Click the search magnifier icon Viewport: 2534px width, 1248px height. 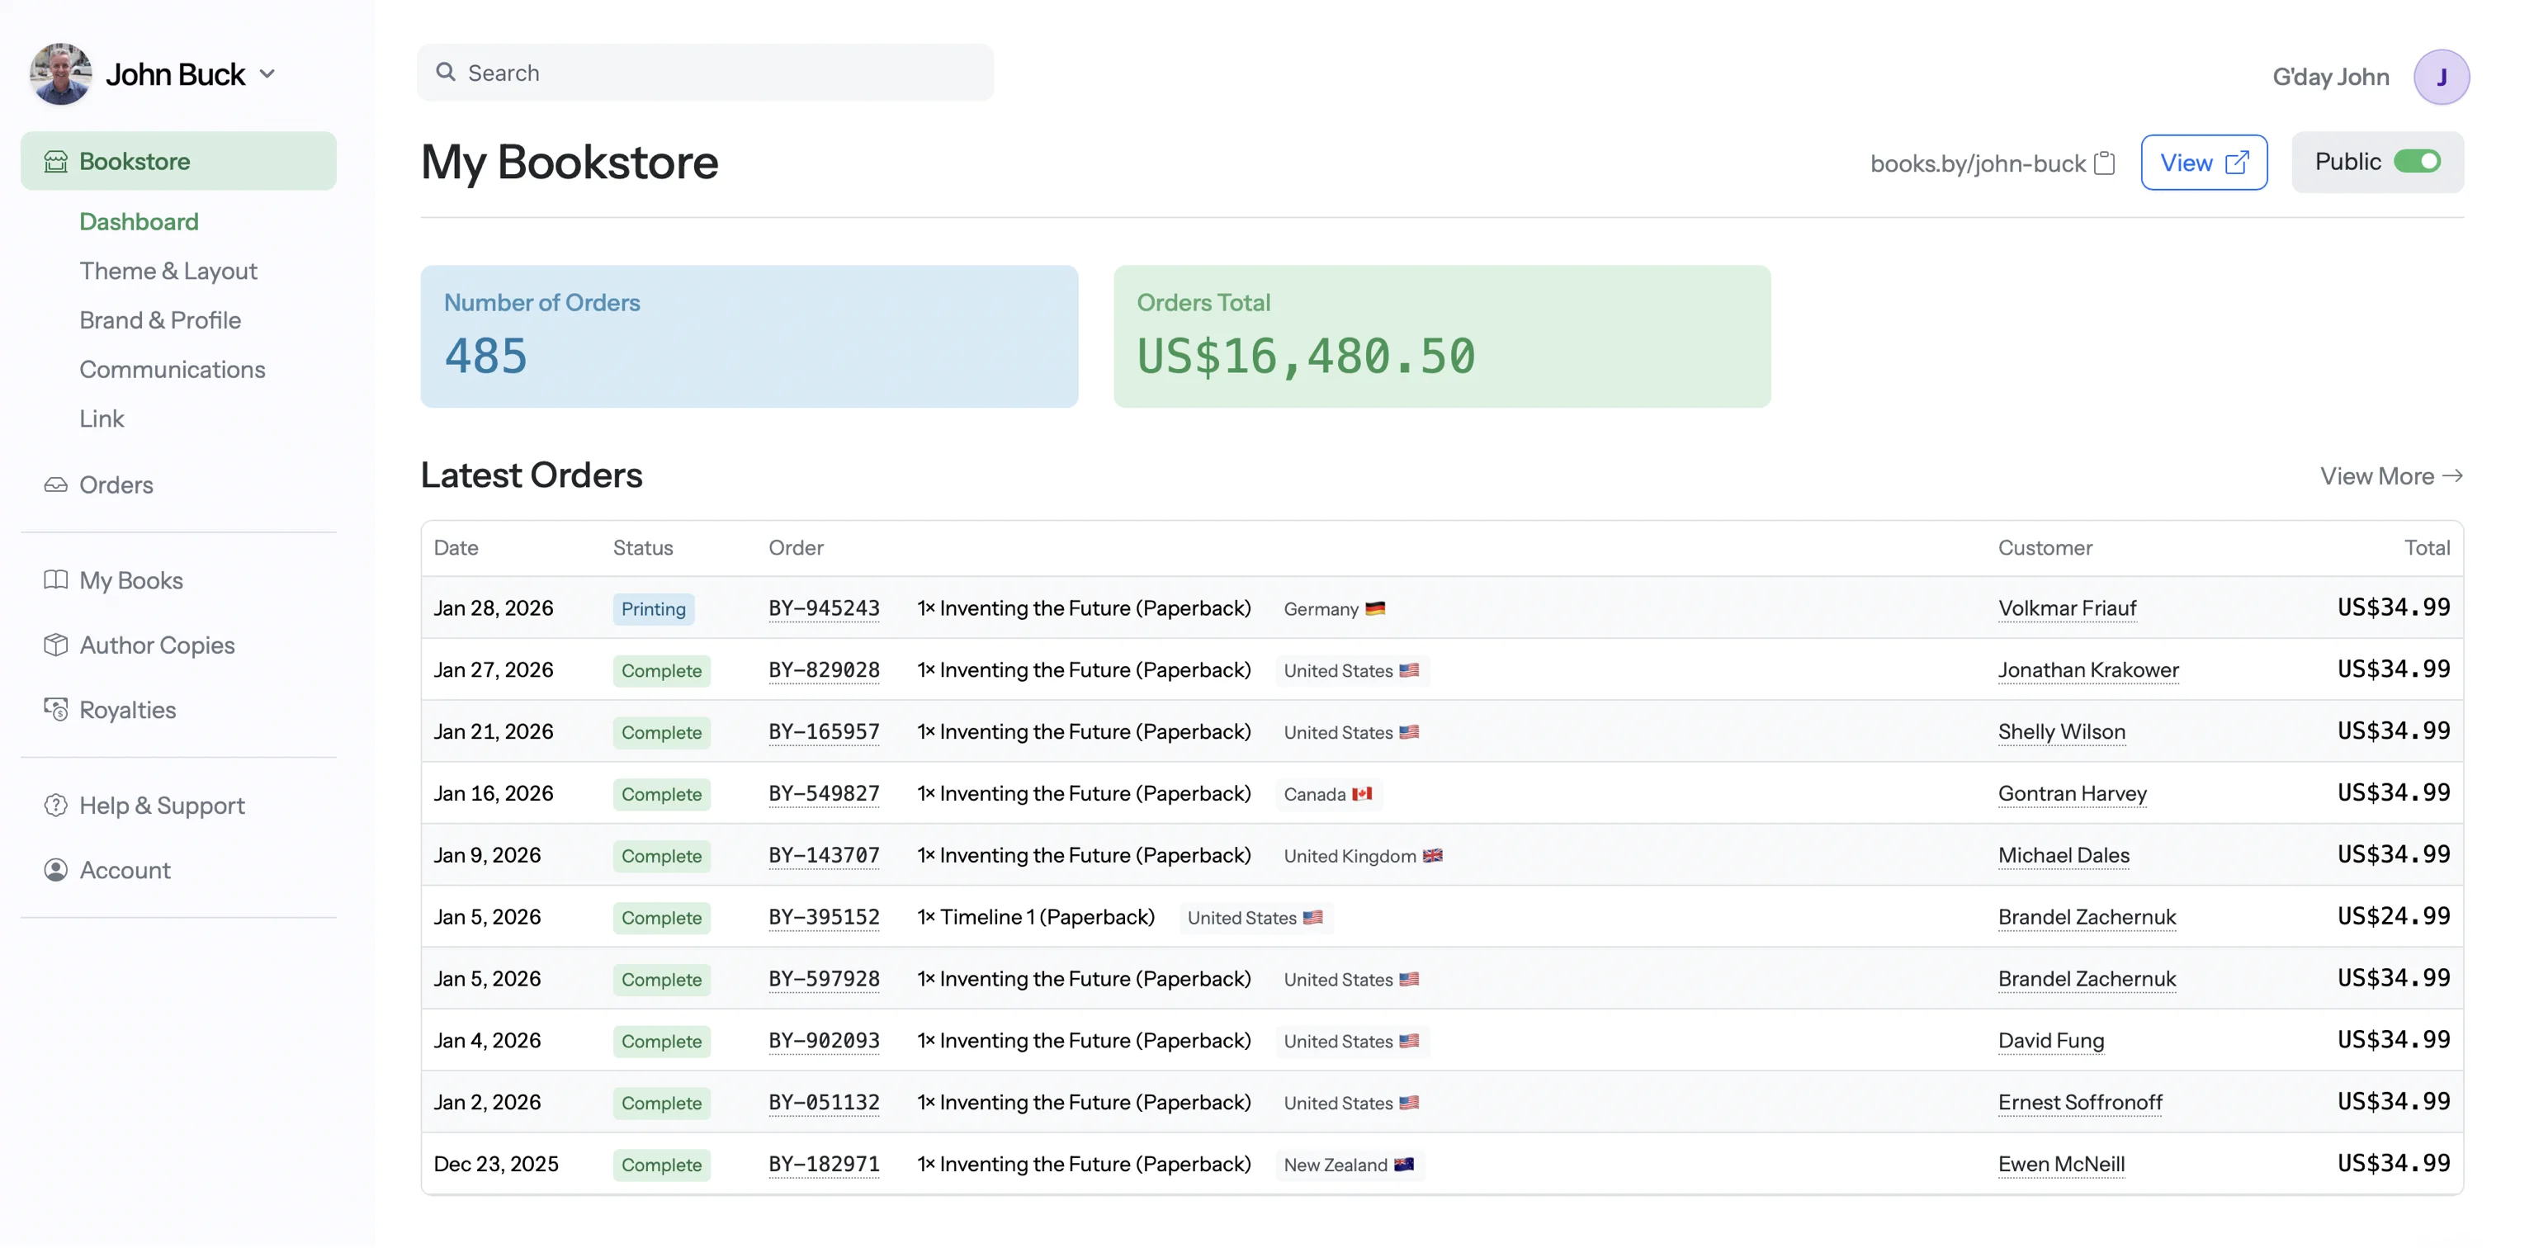pyautogui.click(x=446, y=72)
